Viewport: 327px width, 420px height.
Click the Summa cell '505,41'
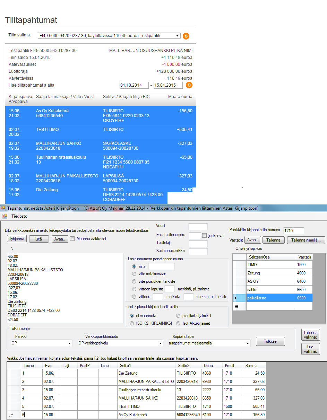(x=255, y=406)
